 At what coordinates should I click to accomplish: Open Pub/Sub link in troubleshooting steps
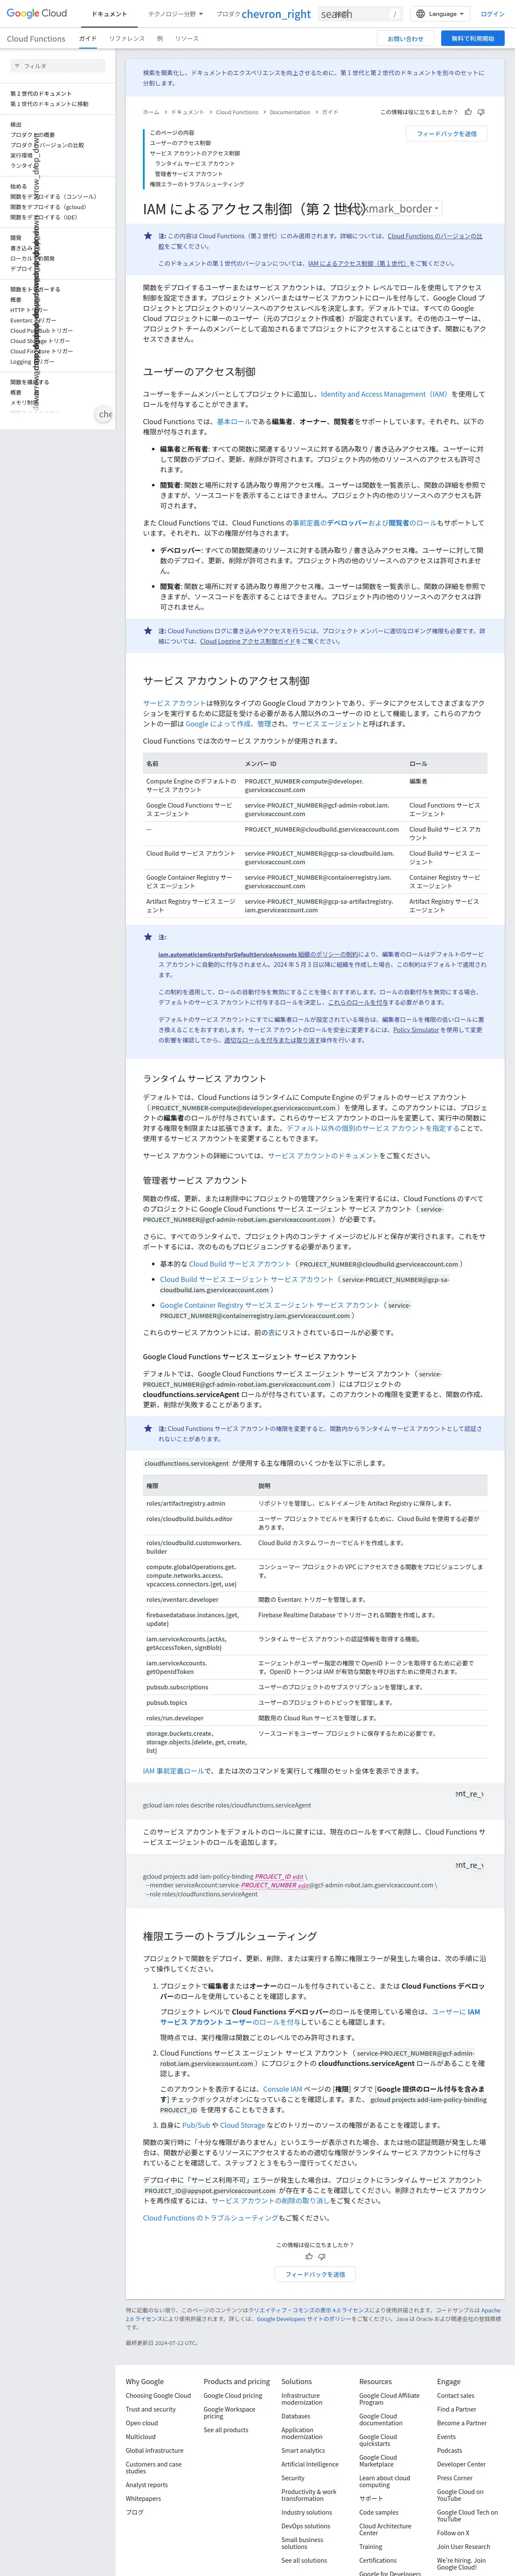pyautogui.click(x=196, y=2125)
